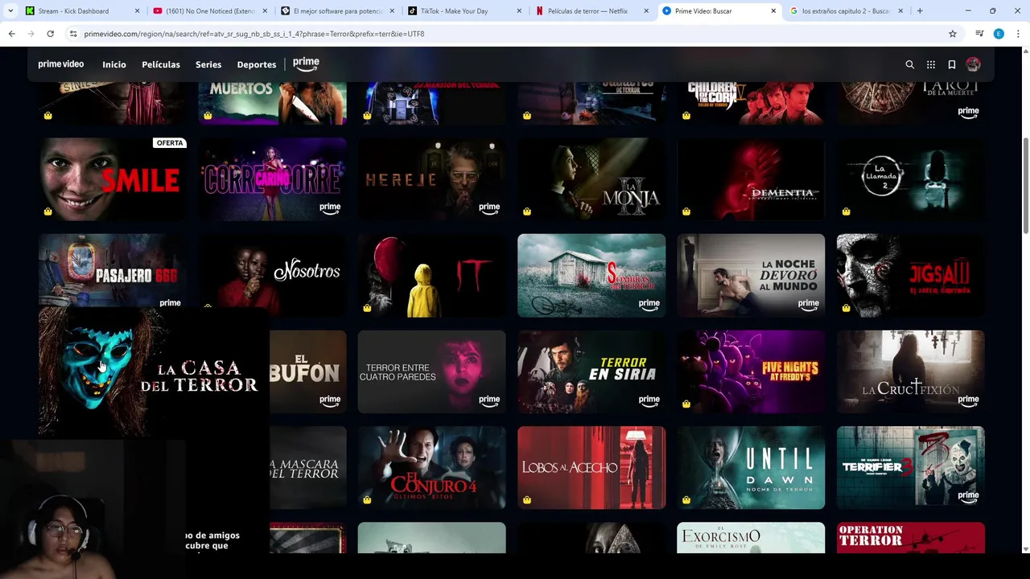Screen dimensions: 1030x579
Task: Switch to El mejor software tab
Action: click(336, 11)
